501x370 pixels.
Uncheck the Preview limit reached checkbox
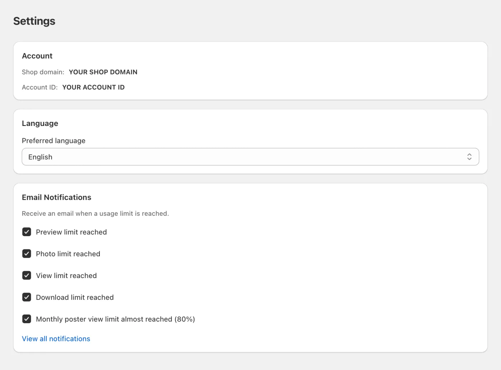pos(26,232)
